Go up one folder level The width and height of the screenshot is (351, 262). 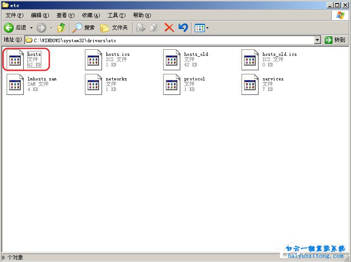[x=62, y=28]
